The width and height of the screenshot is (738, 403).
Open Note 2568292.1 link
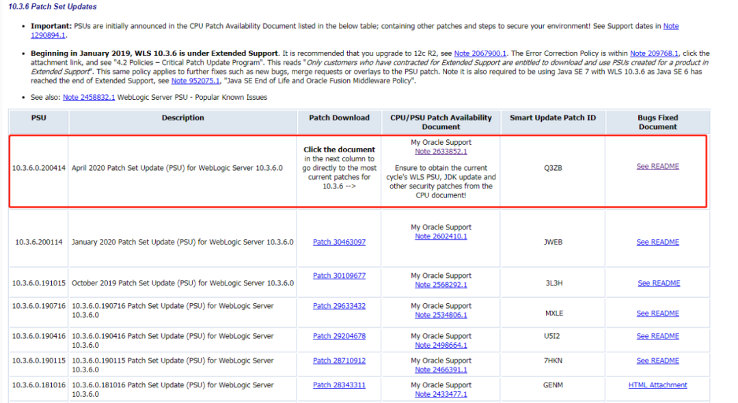[441, 285]
